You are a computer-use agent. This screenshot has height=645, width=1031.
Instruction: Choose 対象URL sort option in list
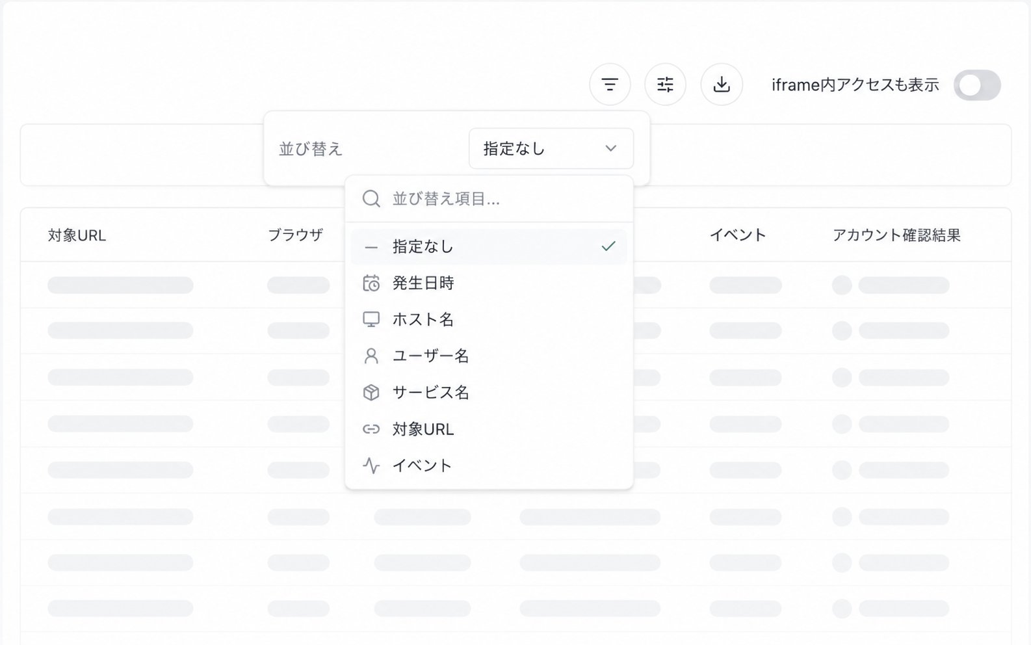pos(489,429)
